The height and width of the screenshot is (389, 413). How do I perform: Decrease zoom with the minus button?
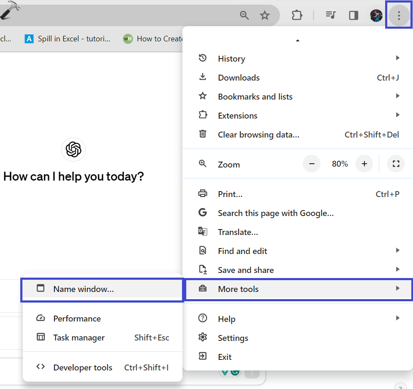point(312,164)
